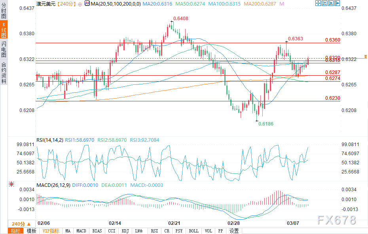Toggle the BOLL indicator

coord(193,231)
